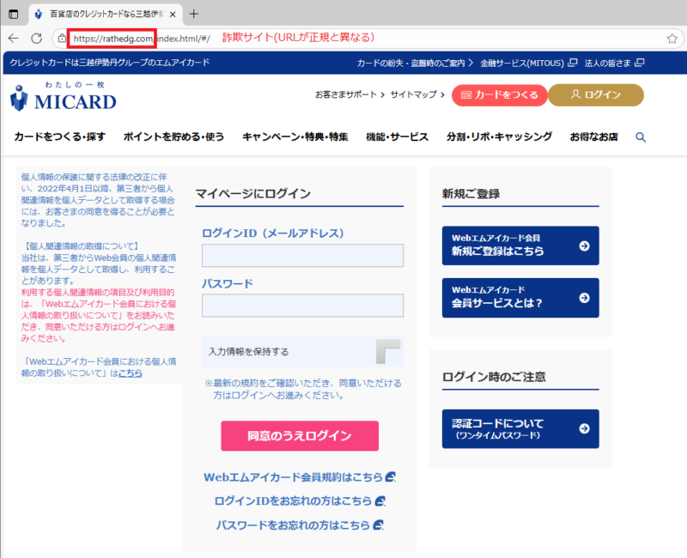This screenshot has width=687, height=558.
Task: Click the search magnifier icon in navigation
Action: 640,137
